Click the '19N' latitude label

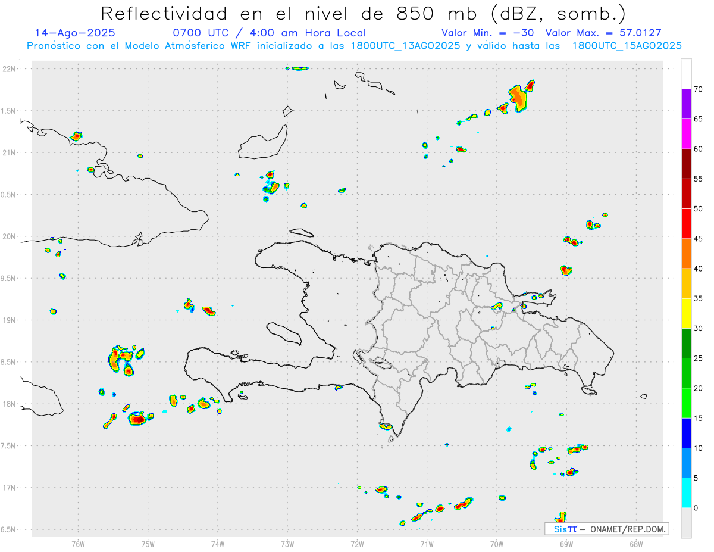9,320
